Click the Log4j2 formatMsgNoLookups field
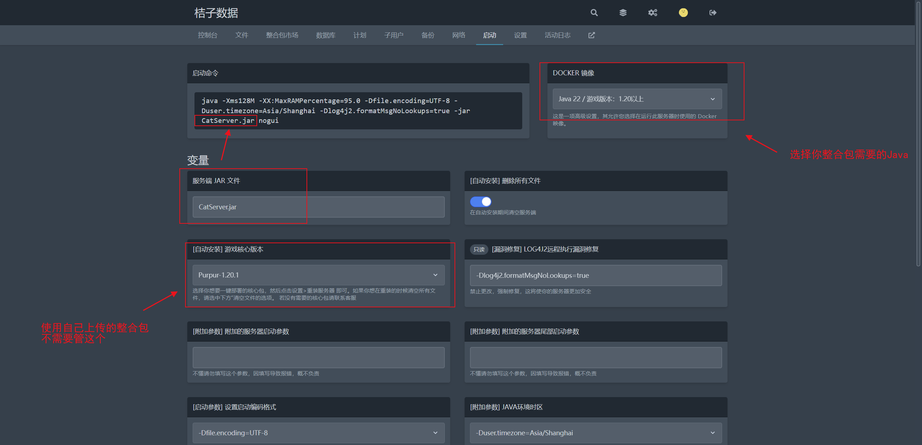Screen dimensions: 922x445 pyautogui.click(x=596, y=275)
